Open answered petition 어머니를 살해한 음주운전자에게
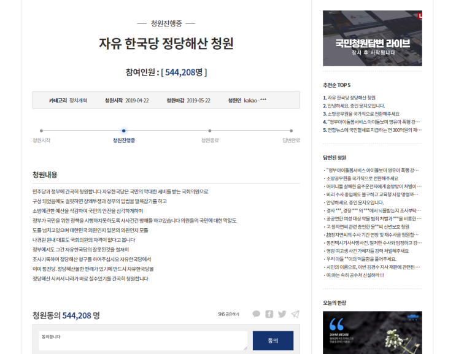The width and height of the screenshot is (456, 354). (x=374, y=187)
